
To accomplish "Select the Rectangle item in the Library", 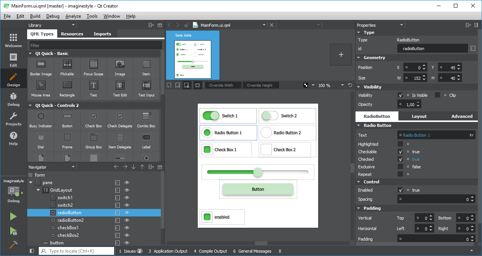I will click(67, 88).
